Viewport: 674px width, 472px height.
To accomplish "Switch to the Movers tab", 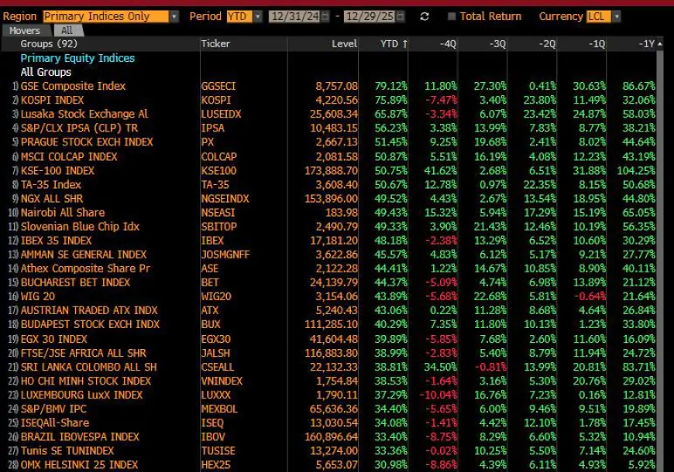I will pos(25,30).
